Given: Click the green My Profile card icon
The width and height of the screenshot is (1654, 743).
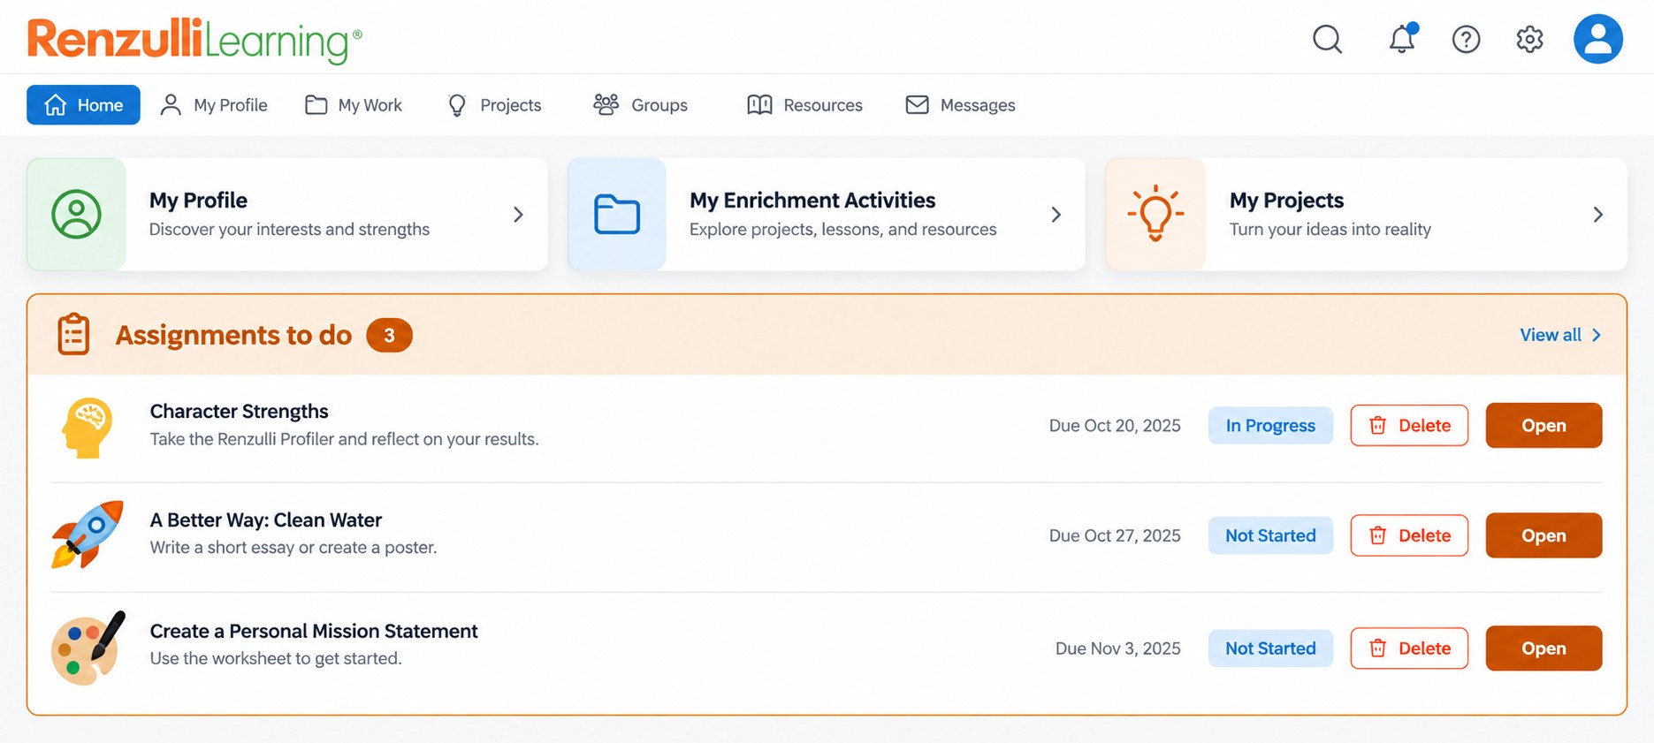Looking at the screenshot, I should pyautogui.click(x=76, y=214).
